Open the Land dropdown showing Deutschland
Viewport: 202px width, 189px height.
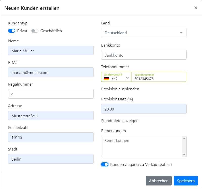click(x=144, y=33)
